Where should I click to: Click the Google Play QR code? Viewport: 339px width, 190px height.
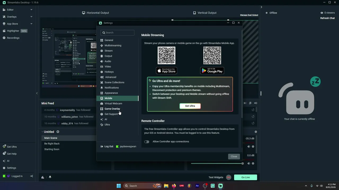(x=212, y=55)
